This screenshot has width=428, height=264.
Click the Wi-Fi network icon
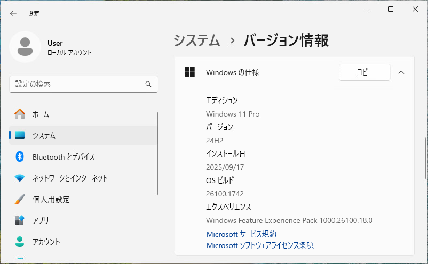click(x=20, y=178)
